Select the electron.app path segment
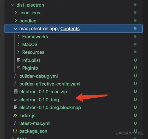This screenshot has height=139, width=148. tap(44, 29)
